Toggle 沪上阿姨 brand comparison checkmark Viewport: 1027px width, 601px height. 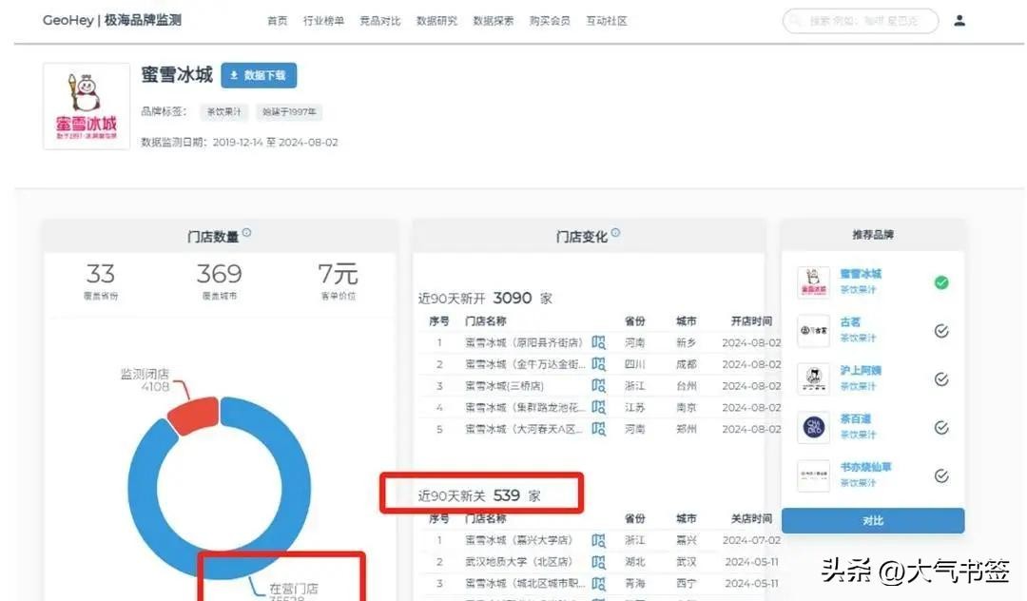(940, 379)
